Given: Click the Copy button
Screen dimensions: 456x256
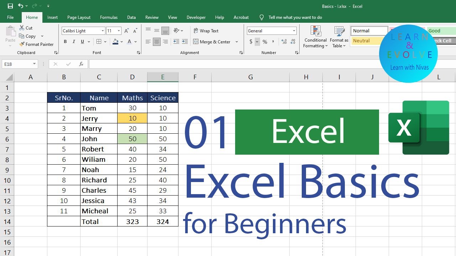Looking at the screenshot, I should coord(28,36).
